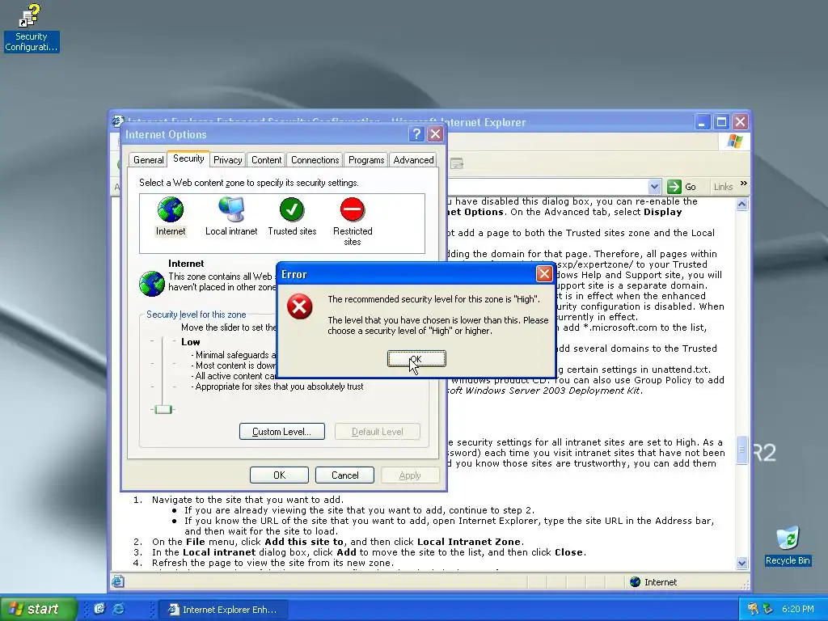Image resolution: width=828 pixels, height=621 pixels.
Task: Maximize the Internet Explorer window
Action: click(x=721, y=122)
